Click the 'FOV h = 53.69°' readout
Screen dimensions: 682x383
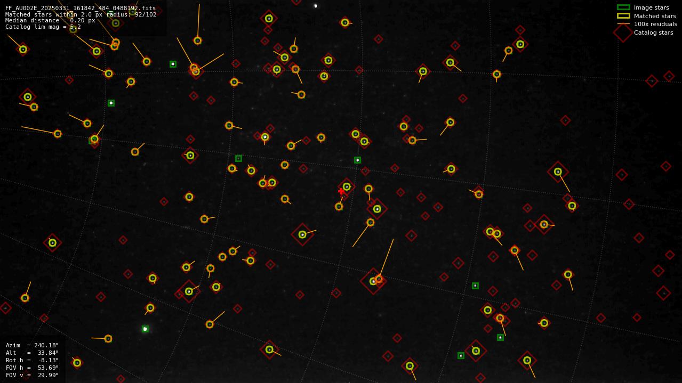point(32,368)
